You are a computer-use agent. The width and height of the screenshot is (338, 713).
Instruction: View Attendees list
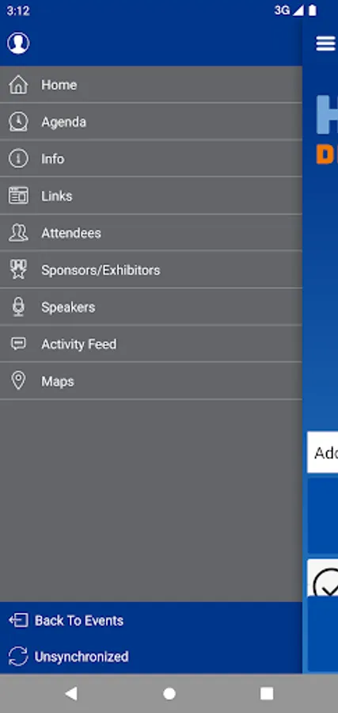coord(151,232)
